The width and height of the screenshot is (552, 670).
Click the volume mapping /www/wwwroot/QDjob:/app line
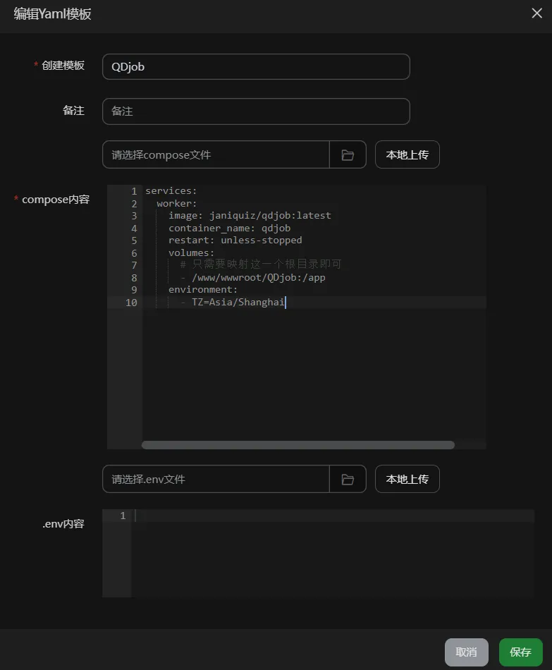click(257, 278)
